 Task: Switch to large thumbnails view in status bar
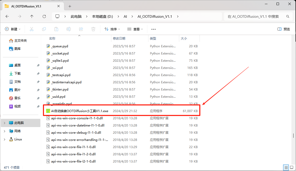(x=292, y=167)
